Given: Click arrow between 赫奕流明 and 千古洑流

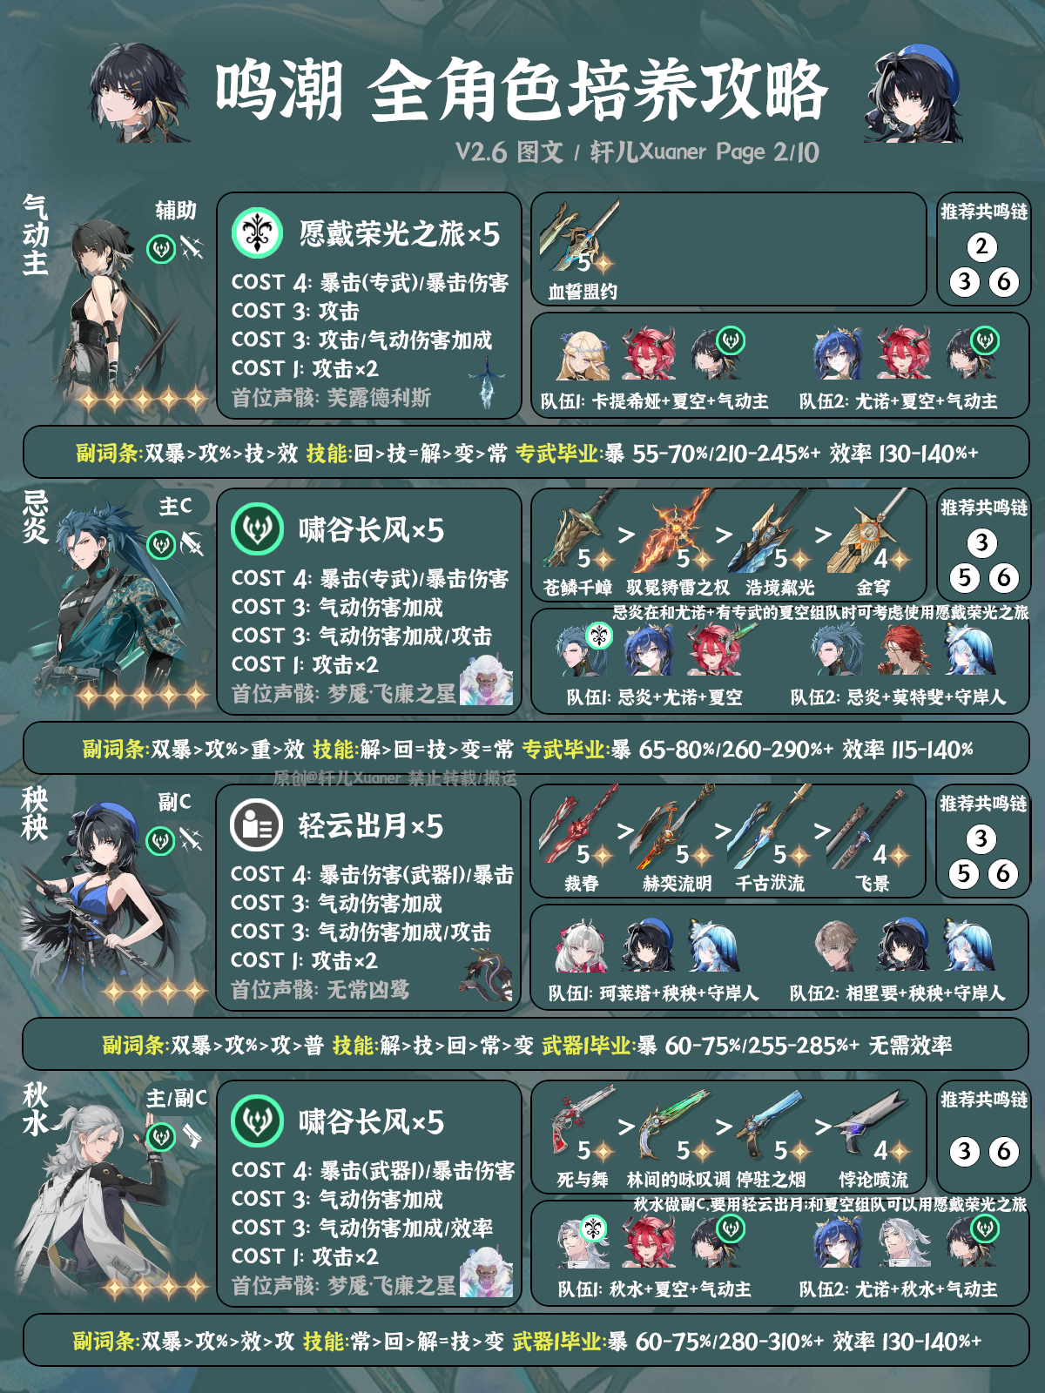Looking at the screenshot, I should point(724,831).
